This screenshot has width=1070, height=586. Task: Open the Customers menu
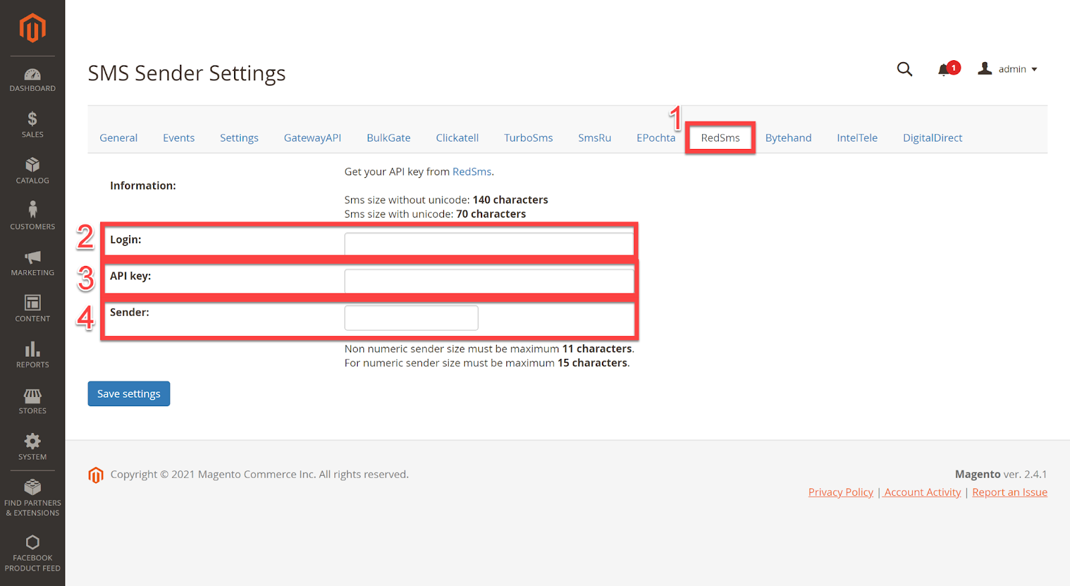click(32, 216)
